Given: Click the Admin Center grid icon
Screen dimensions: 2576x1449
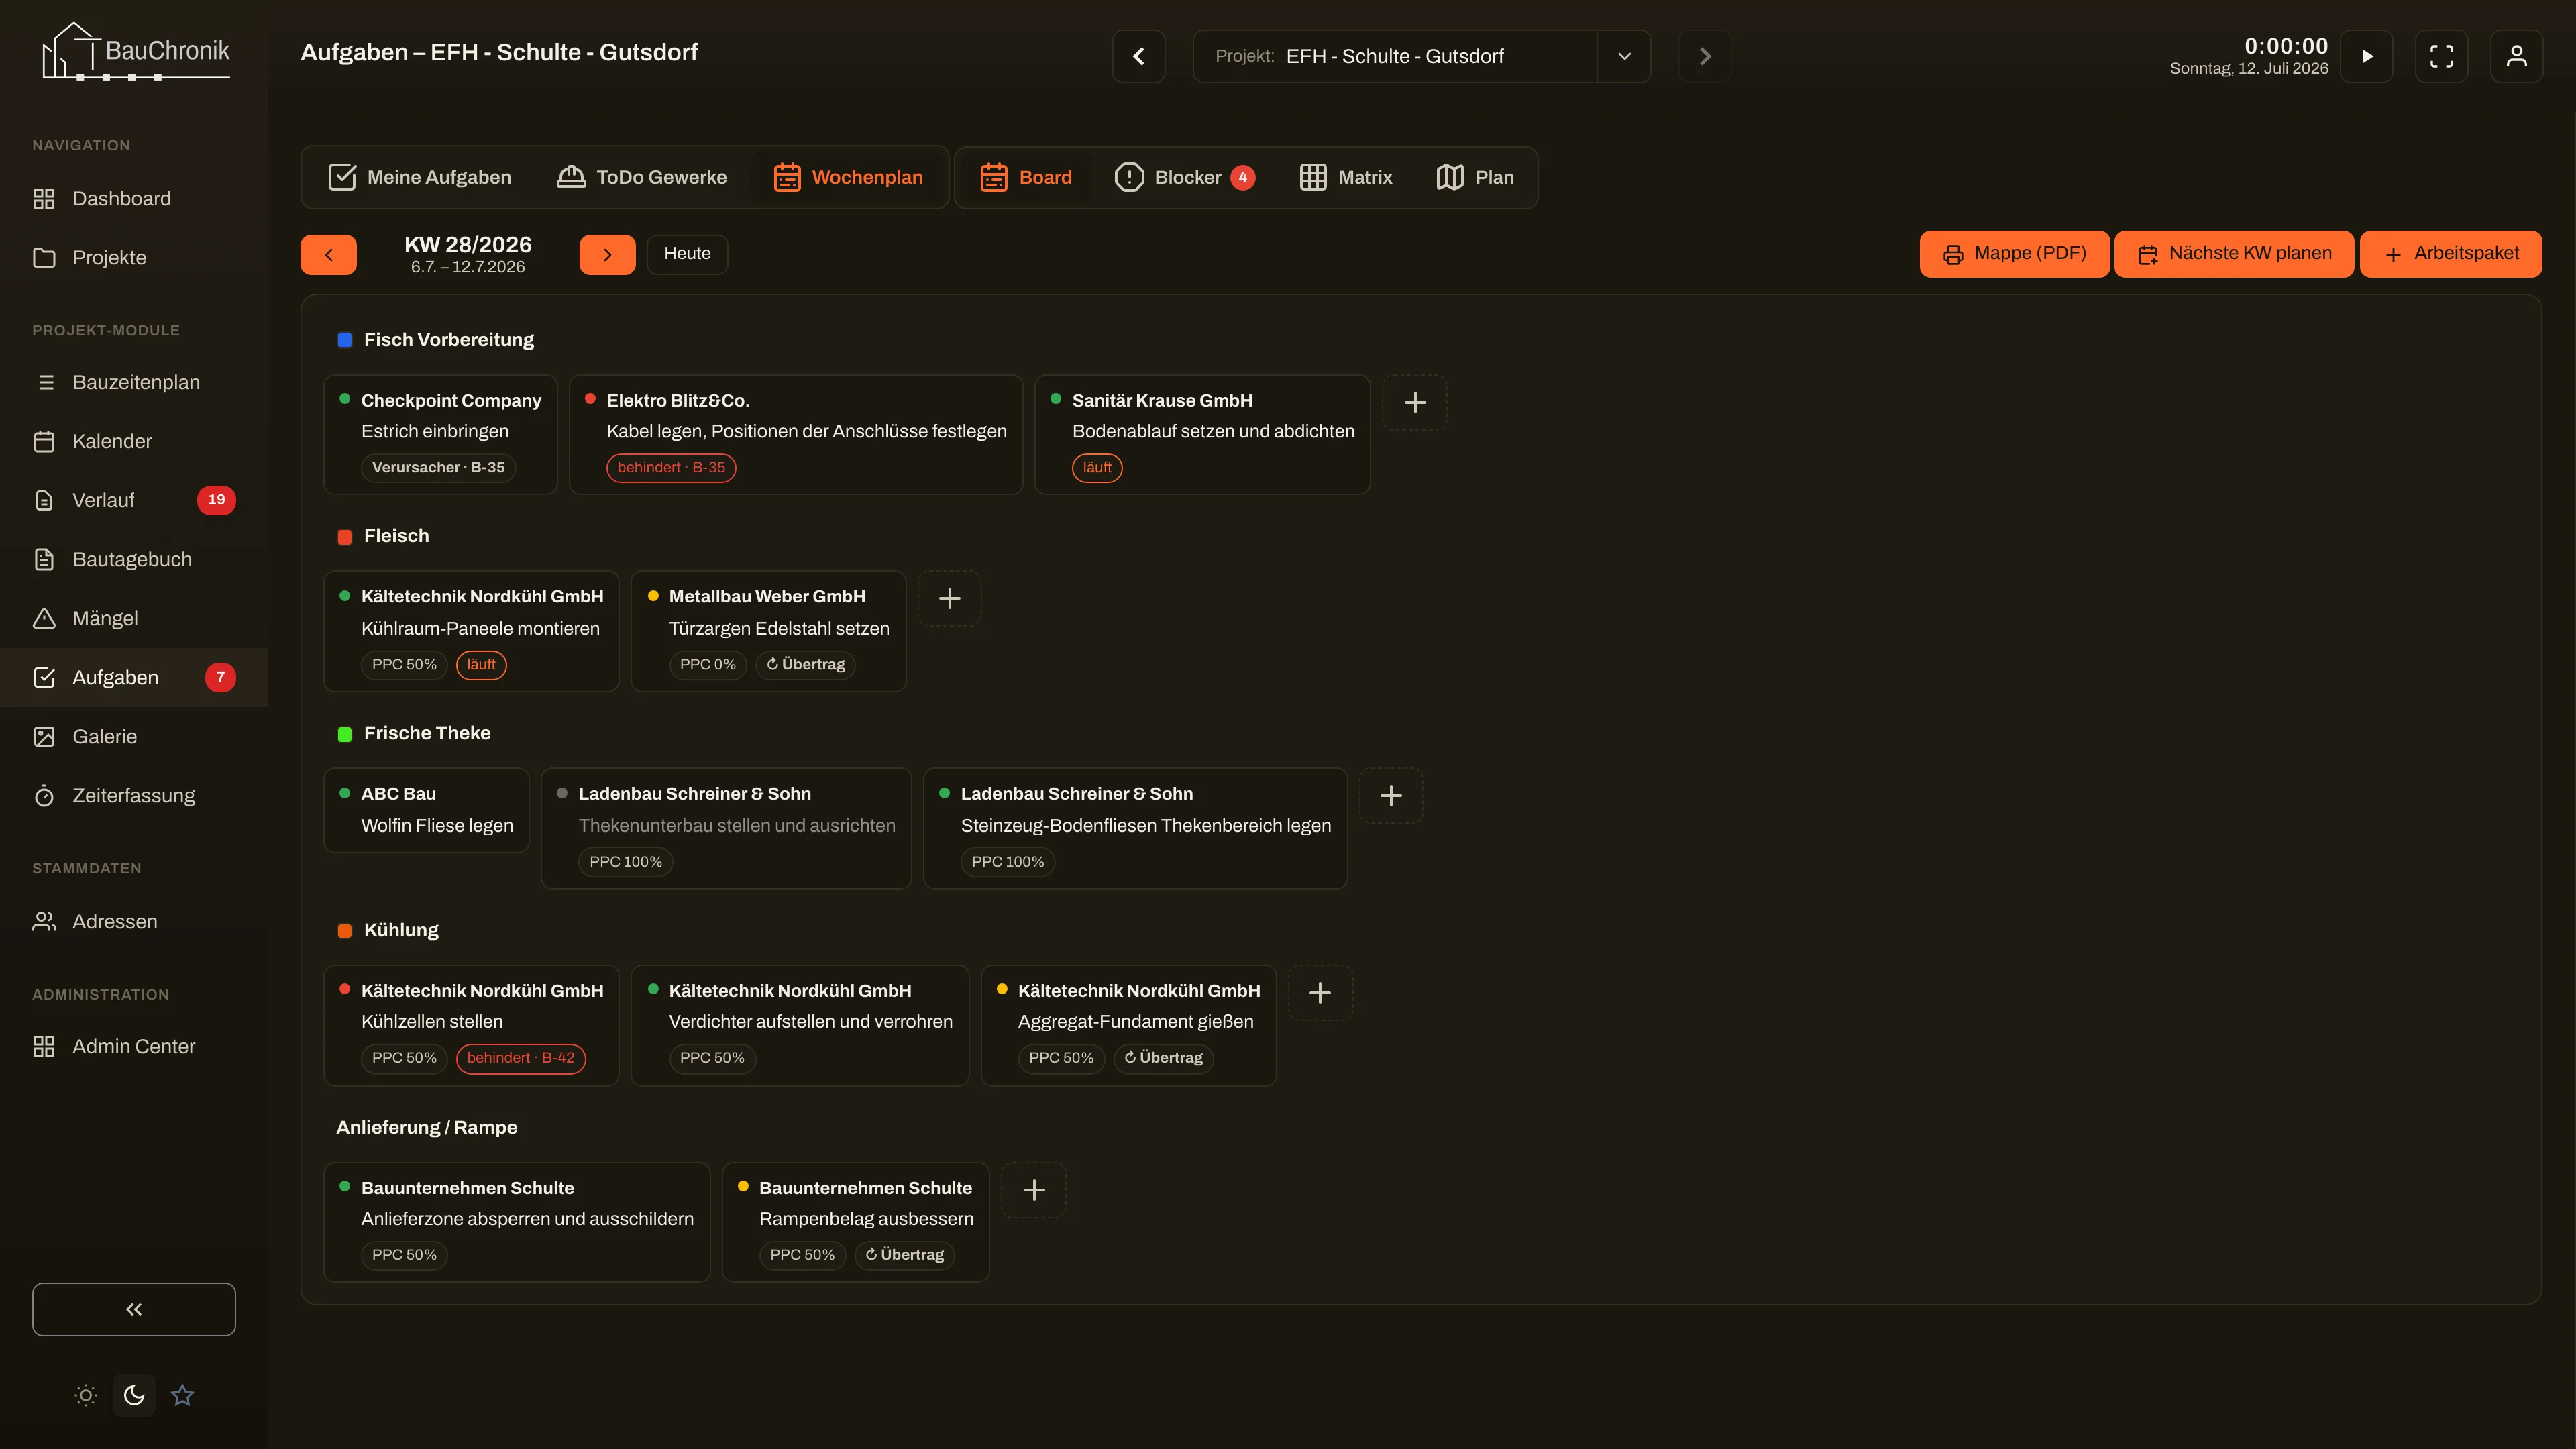Looking at the screenshot, I should pos(44,1046).
